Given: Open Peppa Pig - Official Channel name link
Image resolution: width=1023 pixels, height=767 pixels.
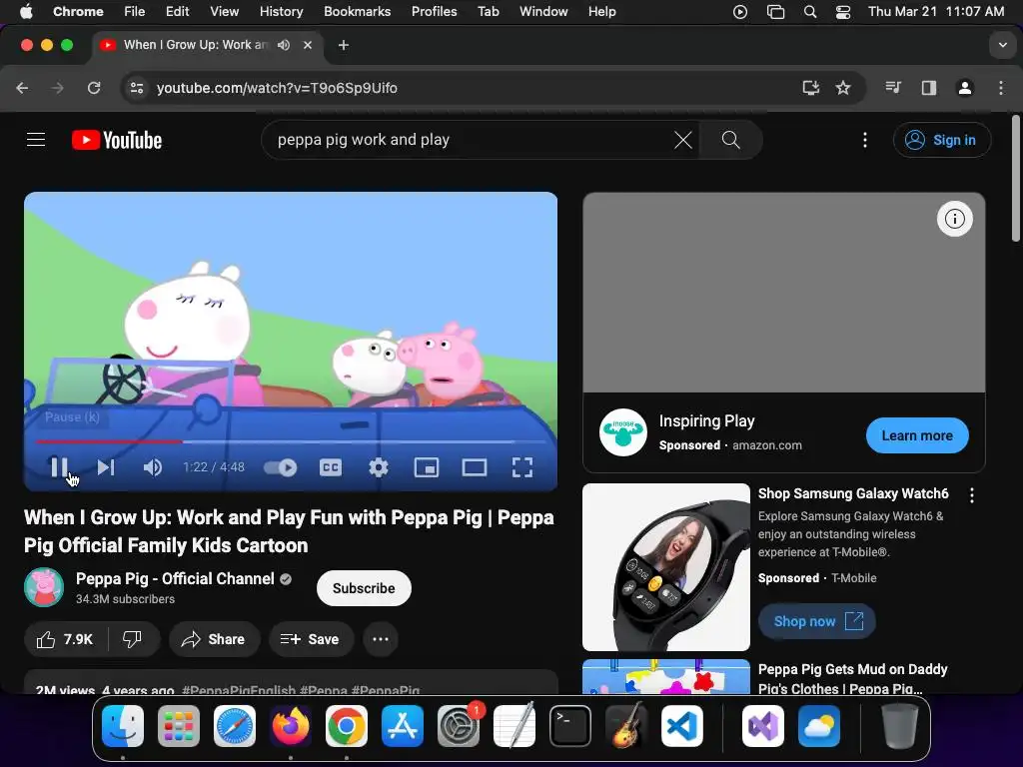Looking at the screenshot, I should [x=175, y=578].
